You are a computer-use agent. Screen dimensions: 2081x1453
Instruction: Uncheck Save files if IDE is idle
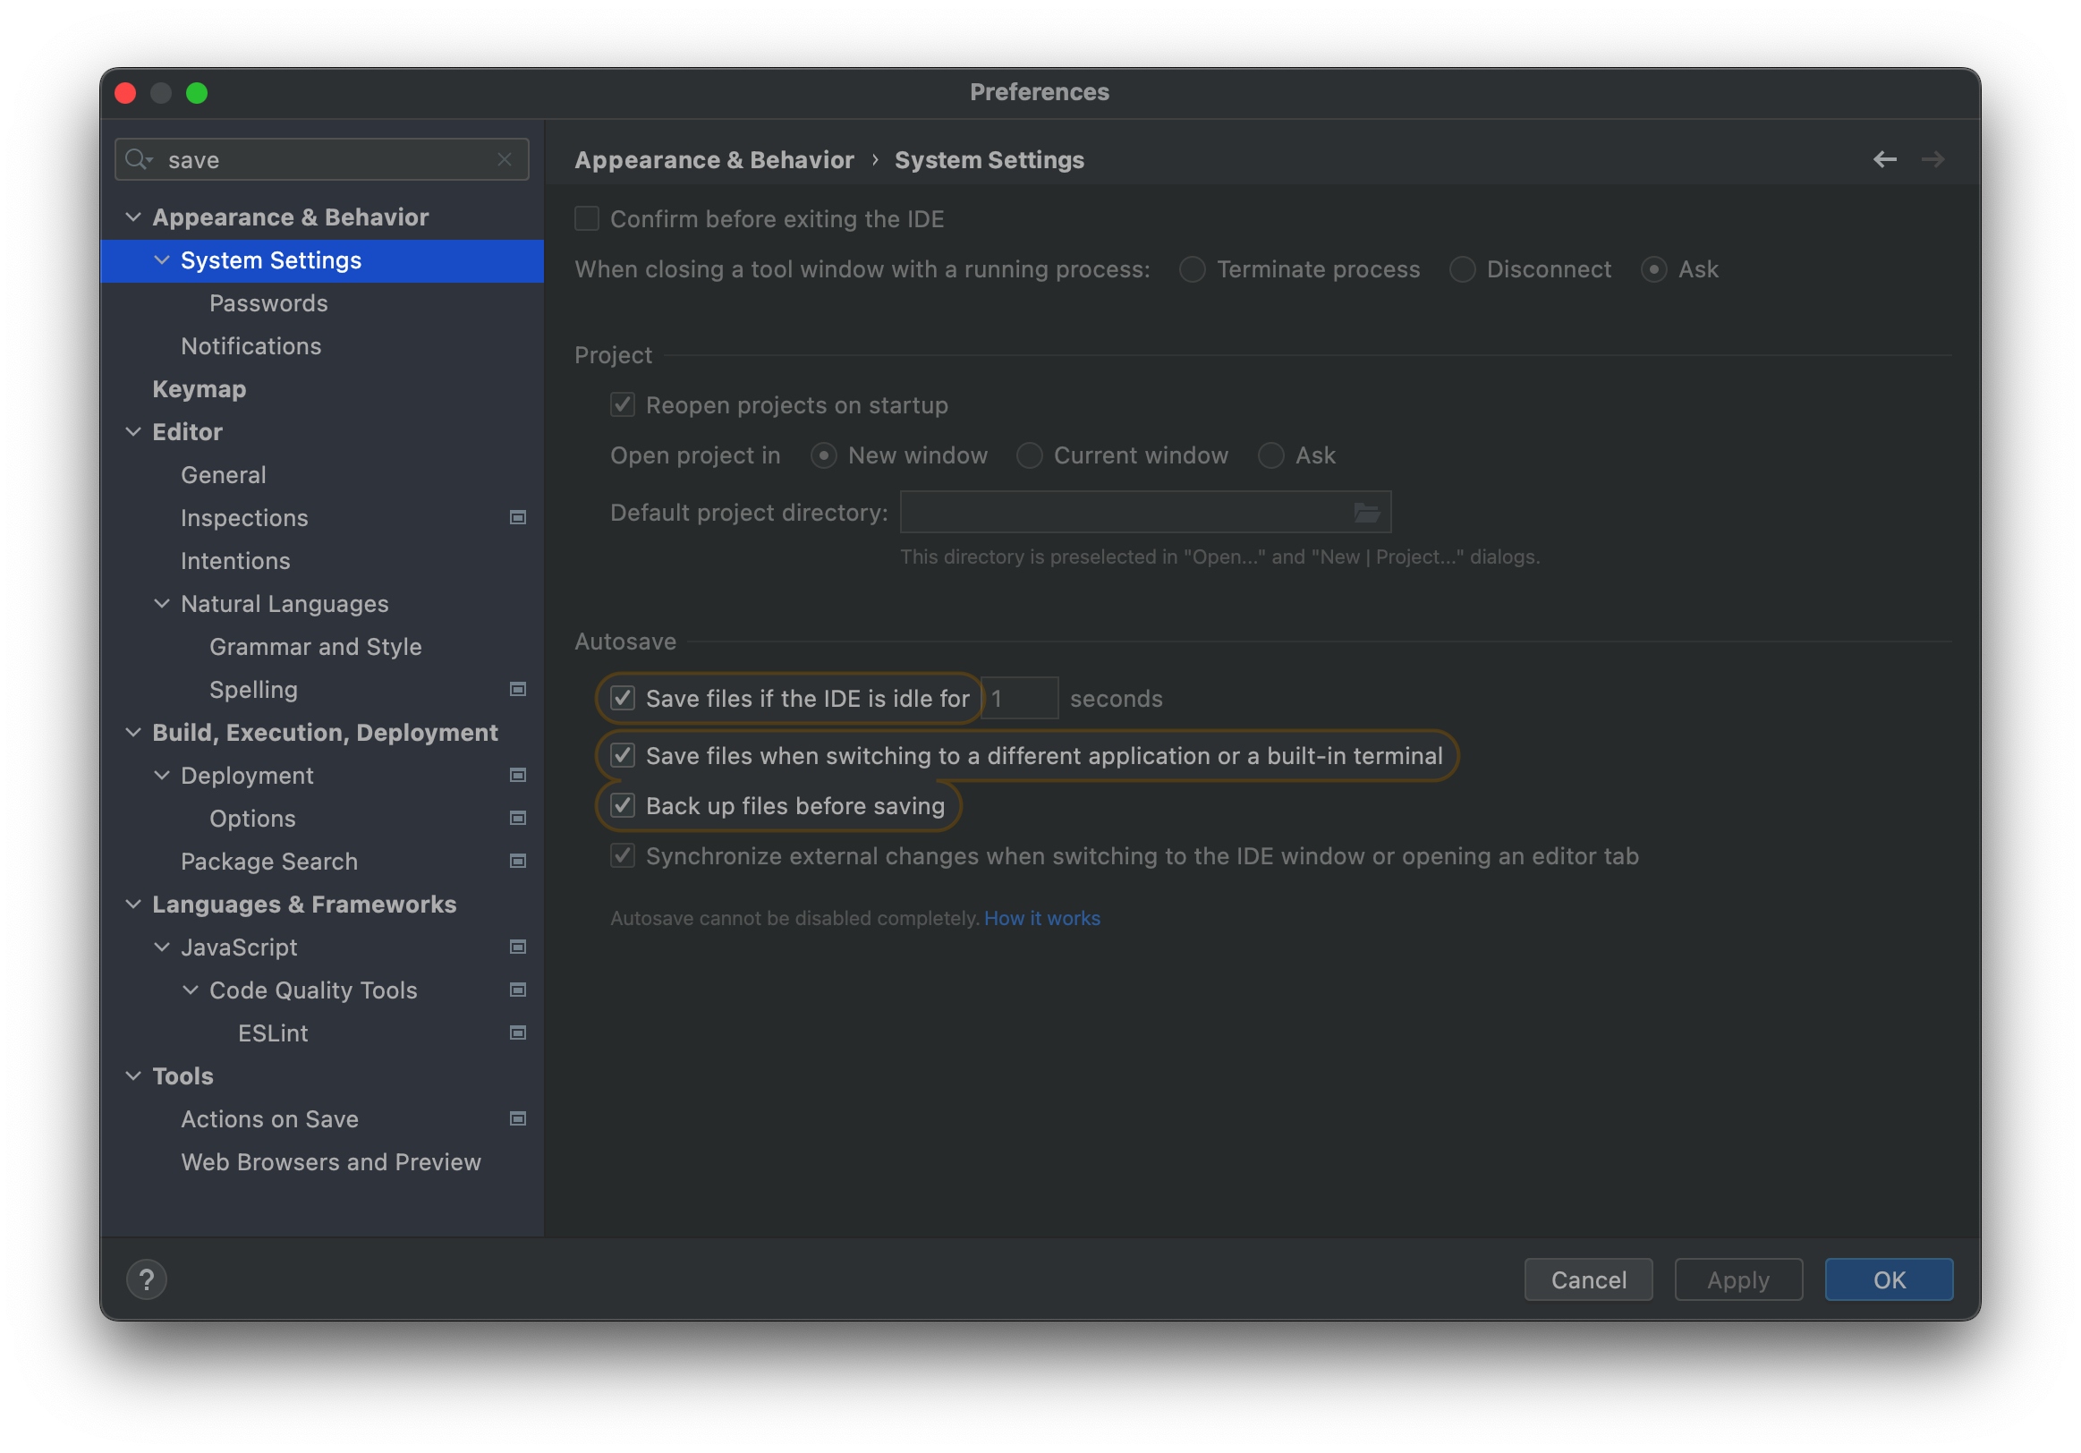pyautogui.click(x=623, y=698)
